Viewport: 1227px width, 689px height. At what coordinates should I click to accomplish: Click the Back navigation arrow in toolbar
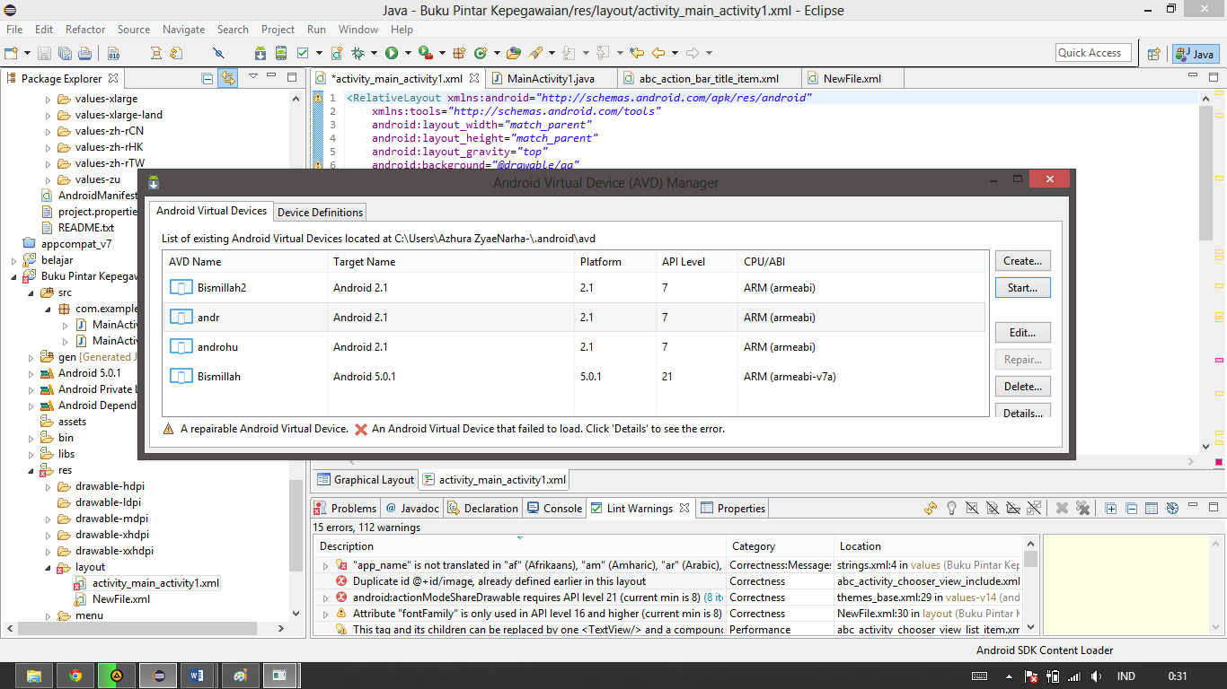(x=658, y=53)
